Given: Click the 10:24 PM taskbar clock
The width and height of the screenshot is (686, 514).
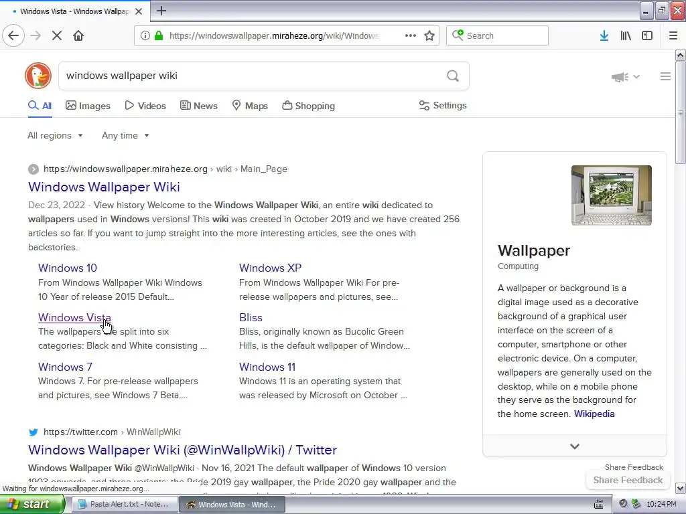Looking at the screenshot, I should [661, 505].
